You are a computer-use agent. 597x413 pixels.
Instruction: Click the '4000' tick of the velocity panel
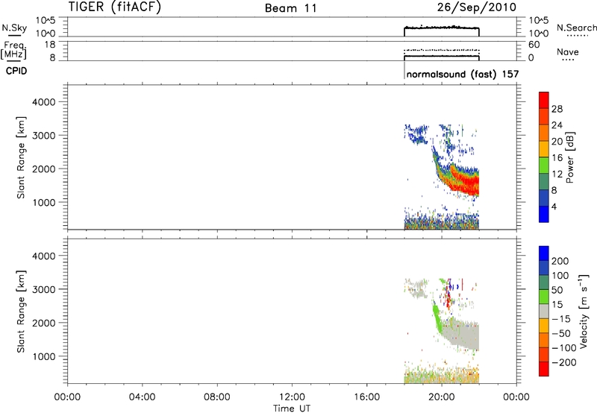(43, 256)
